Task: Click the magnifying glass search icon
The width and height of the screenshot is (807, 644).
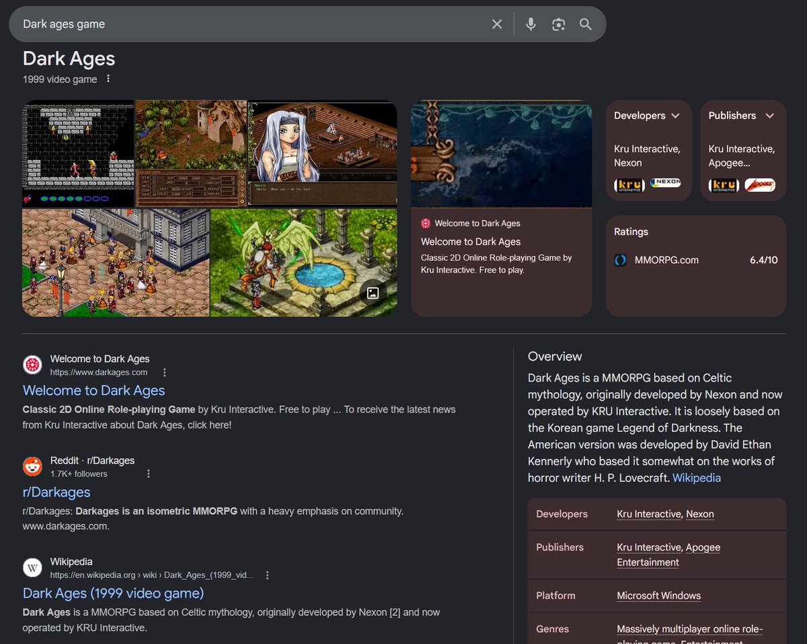Action: point(586,24)
